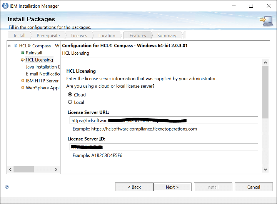Open the Features wizard step
This screenshot has width=277, height=204.
click(x=138, y=35)
